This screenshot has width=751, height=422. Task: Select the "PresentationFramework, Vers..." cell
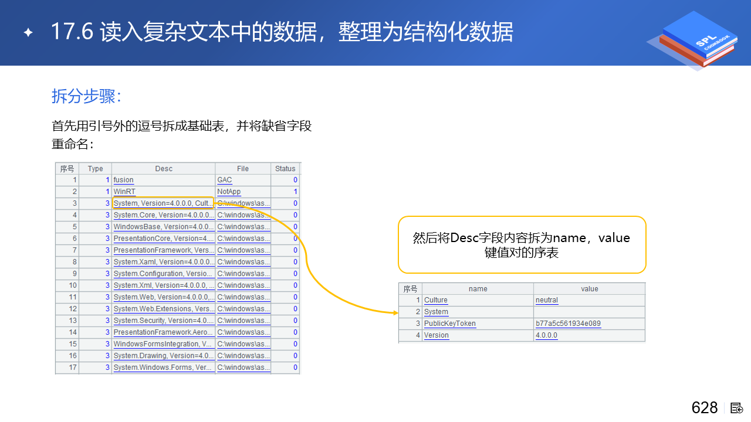(164, 250)
